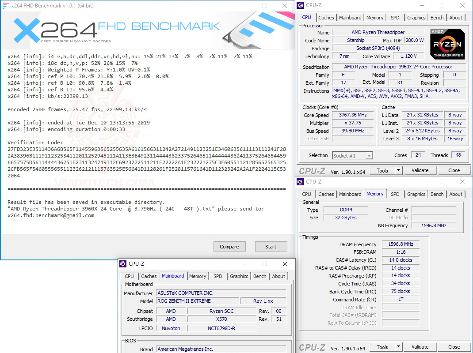Viewport: 473px width, 353px height.
Task: Open Graphics tab in CPU-Z processor window
Action: pyautogui.click(x=416, y=18)
